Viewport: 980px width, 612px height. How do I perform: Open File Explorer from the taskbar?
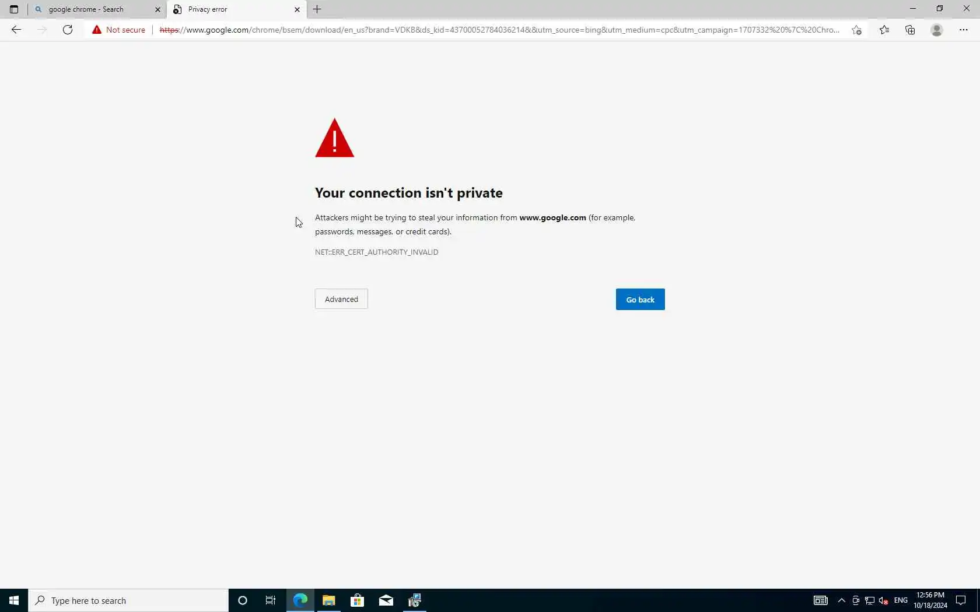tap(329, 600)
